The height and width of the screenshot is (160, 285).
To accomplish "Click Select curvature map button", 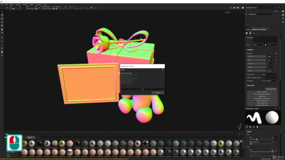I will (262, 101).
